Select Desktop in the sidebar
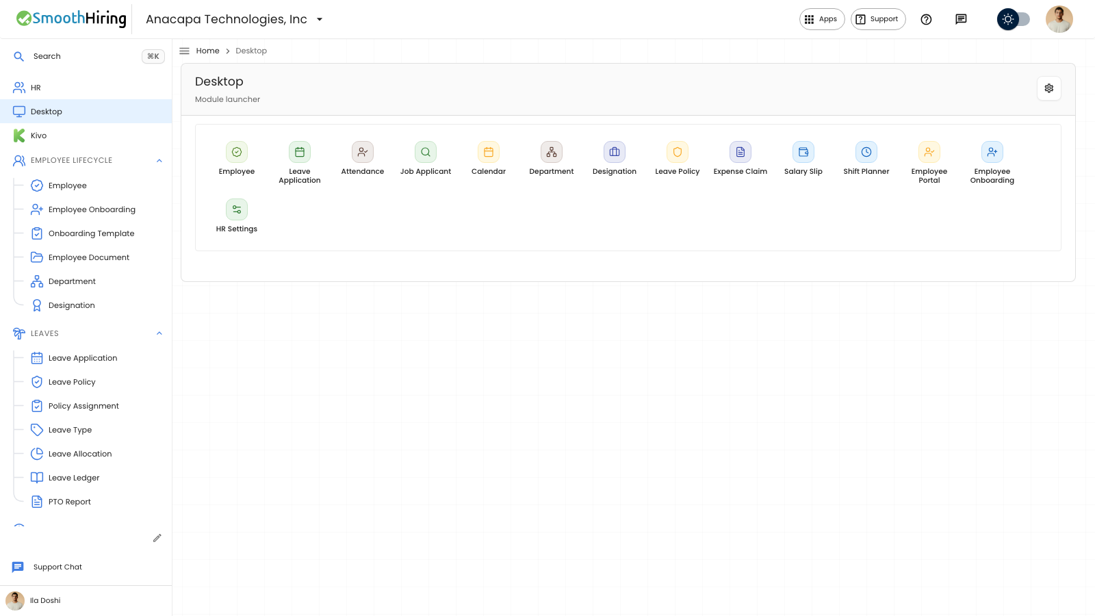Viewport: 1095px width, 616px height. (x=86, y=112)
